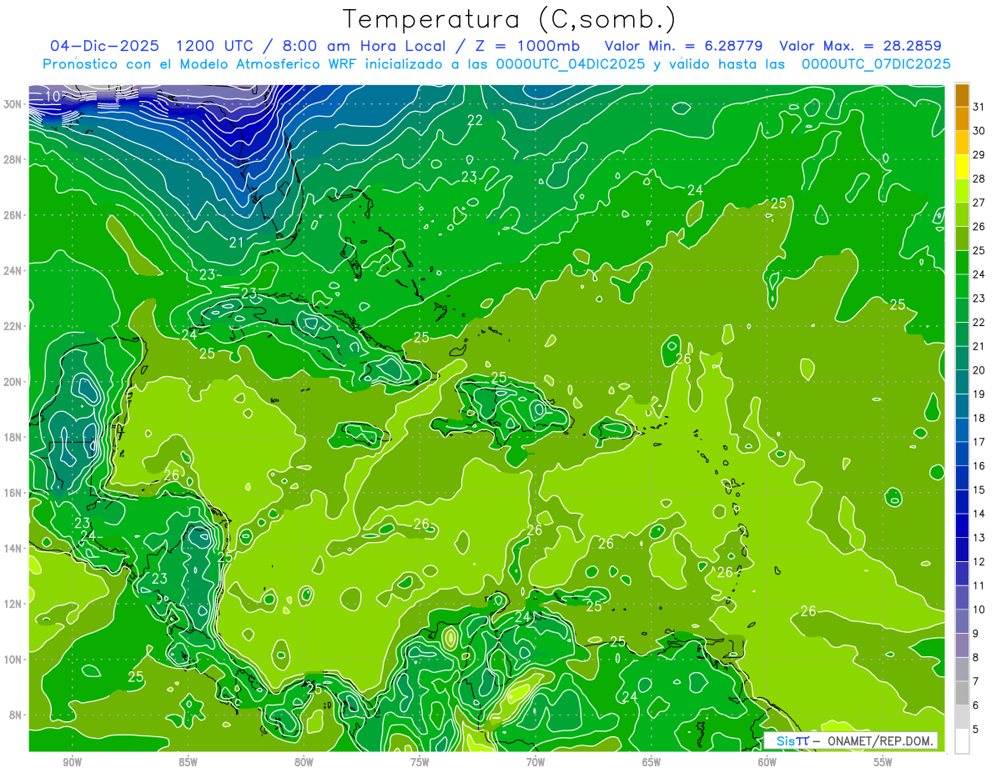The height and width of the screenshot is (773, 1001).
Task: Click the '11' color bar label
Action: (x=979, y=585)
